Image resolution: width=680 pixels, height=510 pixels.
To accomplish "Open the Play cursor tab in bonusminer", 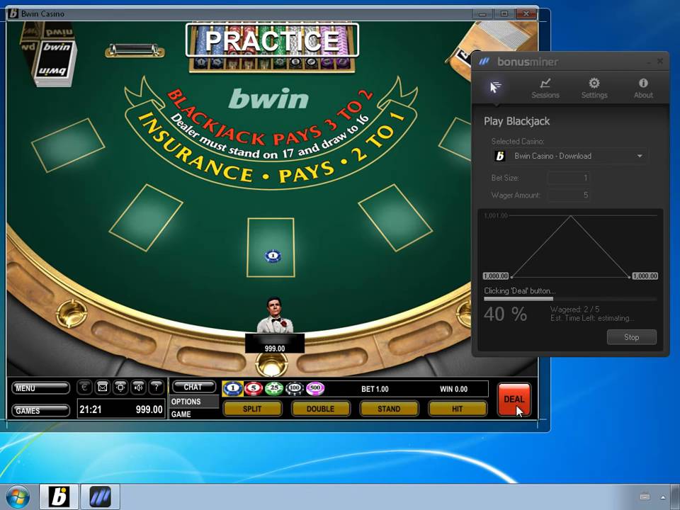I will point(496,88).
